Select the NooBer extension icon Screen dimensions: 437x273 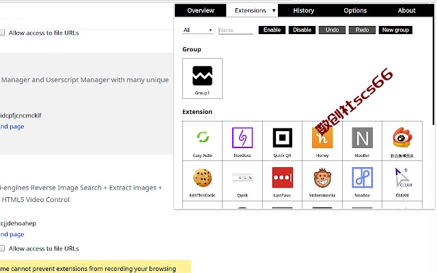click(362, 137)
